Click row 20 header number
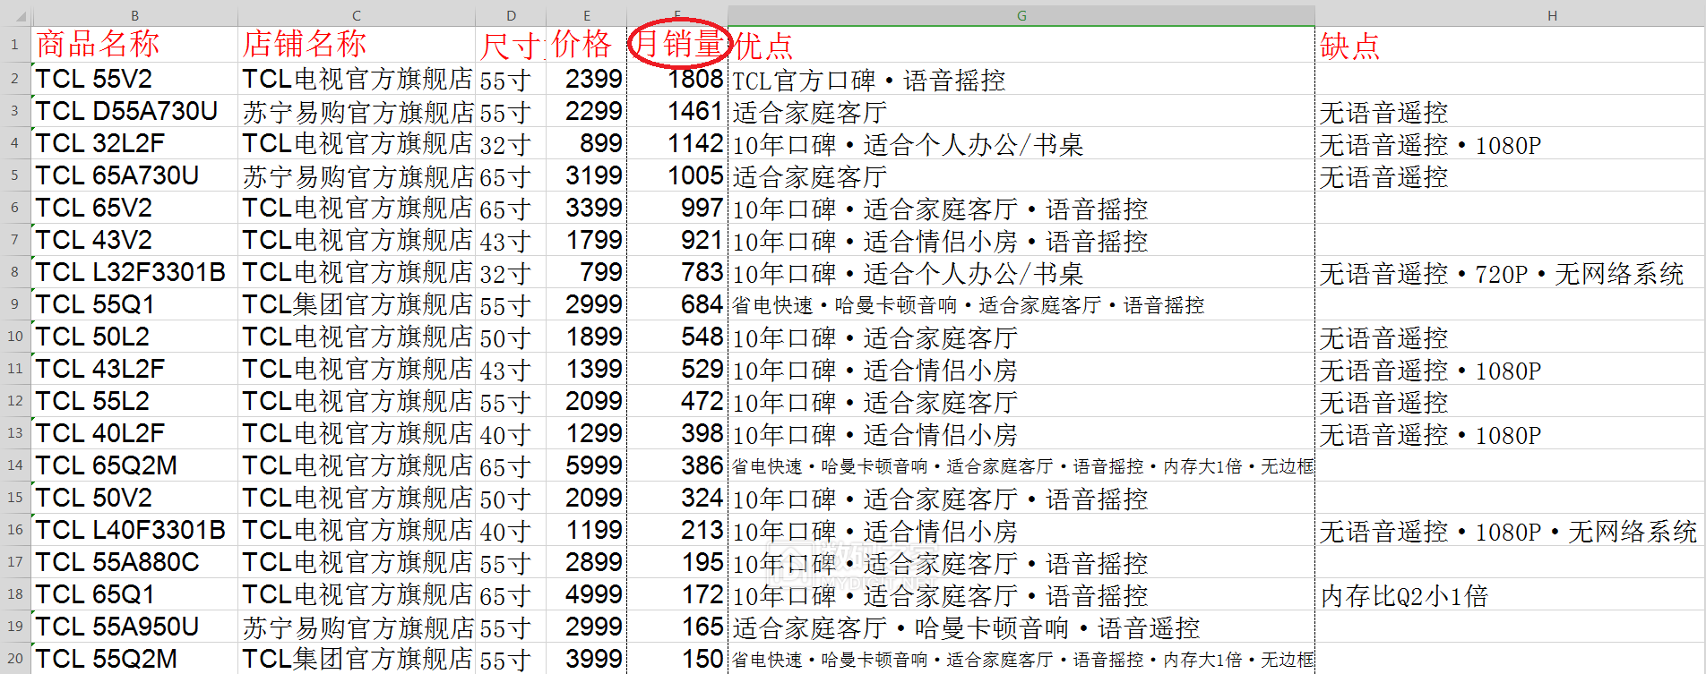This screenshot has height=674, width=1706. (15, 659)
